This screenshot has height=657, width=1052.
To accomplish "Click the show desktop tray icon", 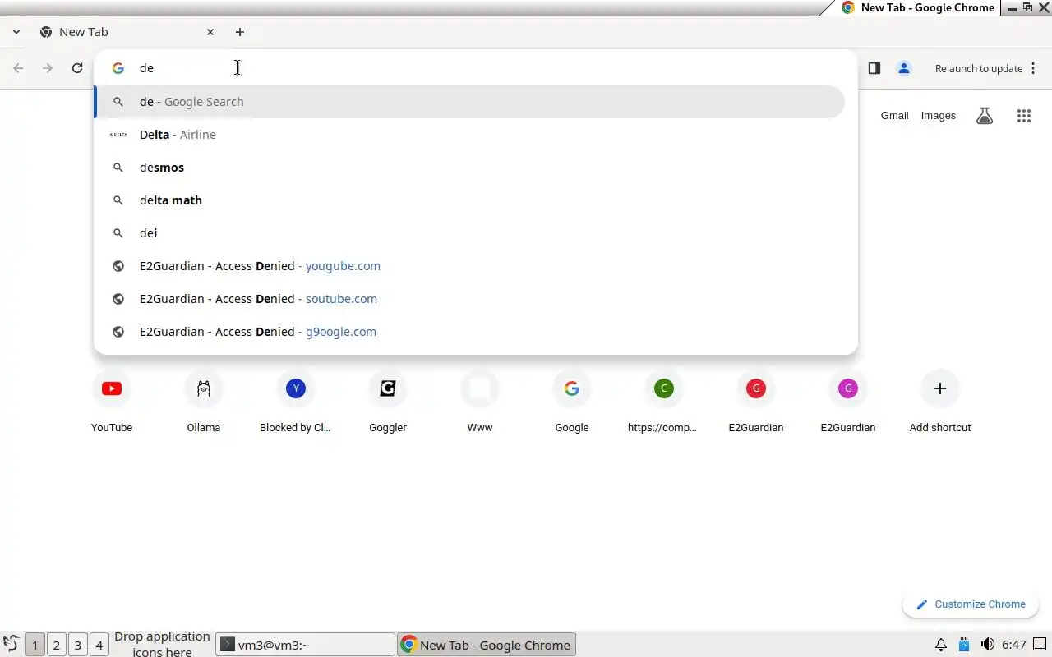I will pyautogui.click(x=1040, y=645).
